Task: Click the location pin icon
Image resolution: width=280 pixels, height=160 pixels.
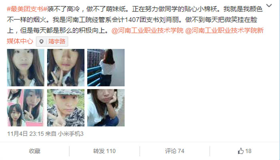Action: point(42,42)
